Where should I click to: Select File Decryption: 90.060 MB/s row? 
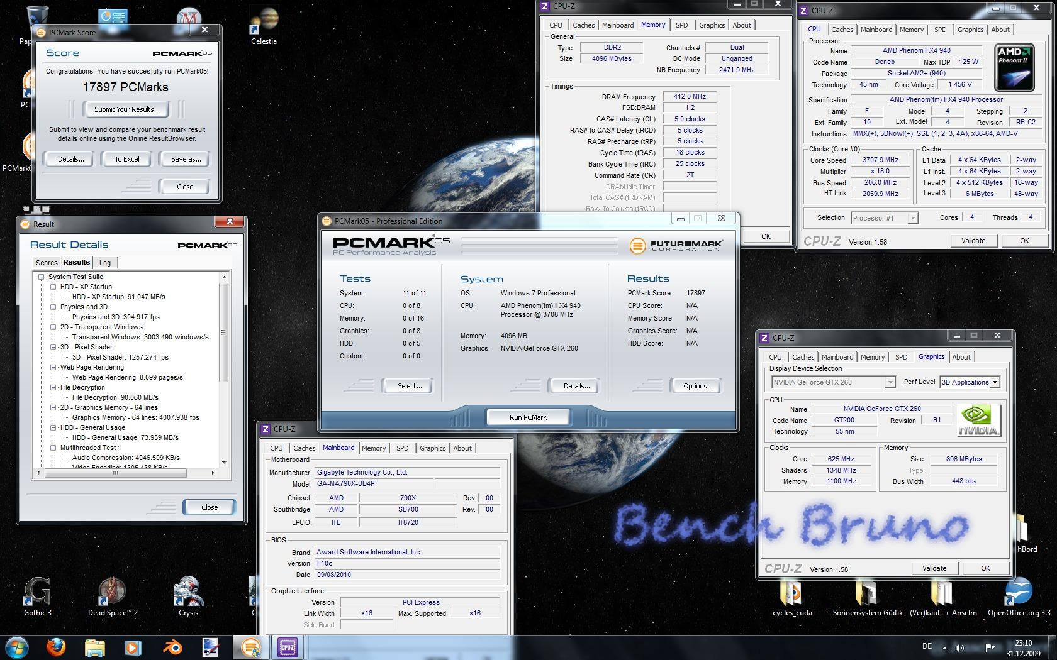(115, 397)
